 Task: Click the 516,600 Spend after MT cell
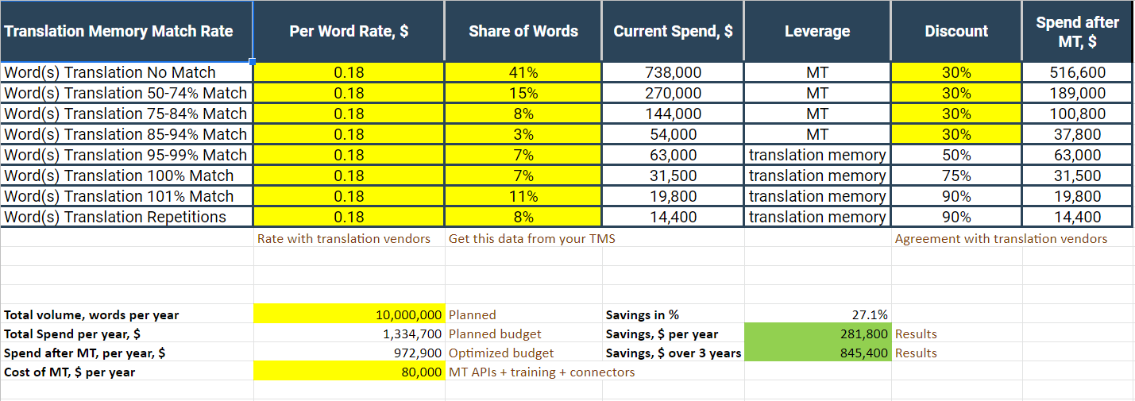1077,72
